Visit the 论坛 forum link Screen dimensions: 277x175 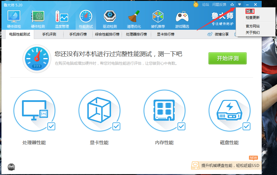206,4
